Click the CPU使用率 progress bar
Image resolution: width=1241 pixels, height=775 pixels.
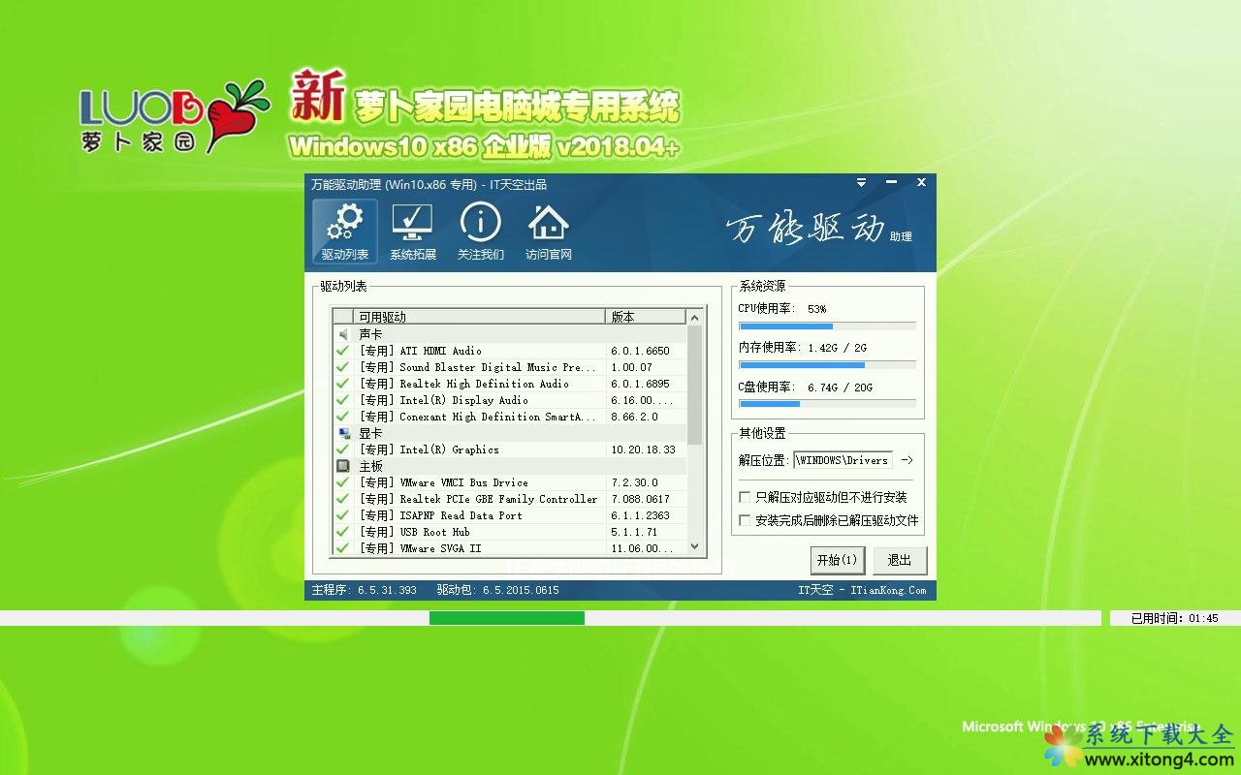pyautogui.click(x=827, y=326)
